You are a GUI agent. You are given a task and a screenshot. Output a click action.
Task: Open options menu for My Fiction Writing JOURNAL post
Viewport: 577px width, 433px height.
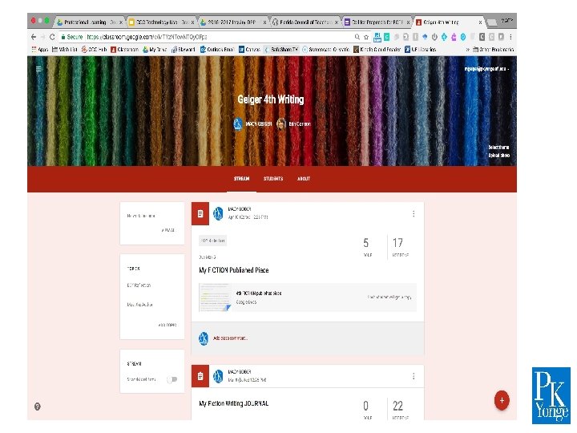tap(414, 376)
